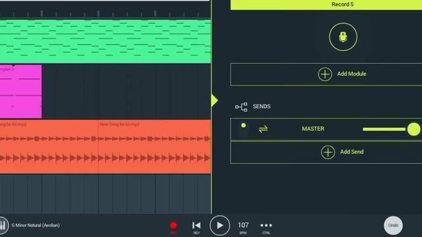Select the second 'New Song be lol.mp3' audio clip

(x=154, y=146)
